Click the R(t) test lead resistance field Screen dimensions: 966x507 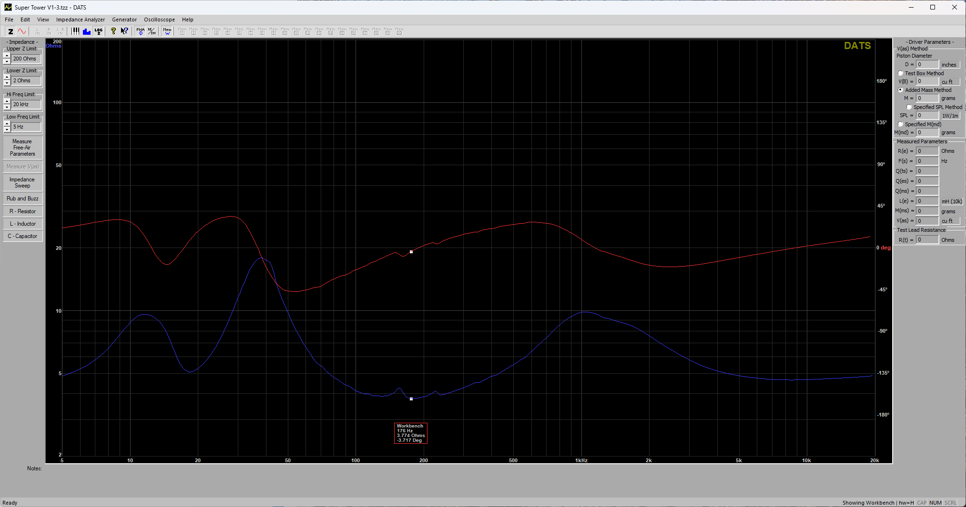tap(927, 240)
